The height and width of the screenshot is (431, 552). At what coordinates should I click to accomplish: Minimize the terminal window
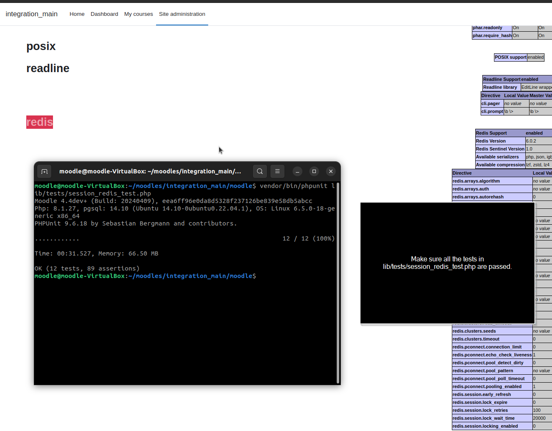(x=297, y=171)
